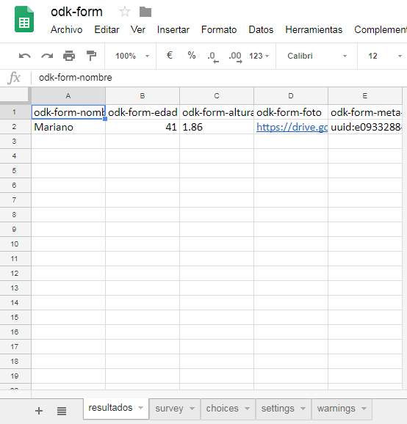Screen dimensions: 407x424
Task: Select column A header
Action: point(68,95)
